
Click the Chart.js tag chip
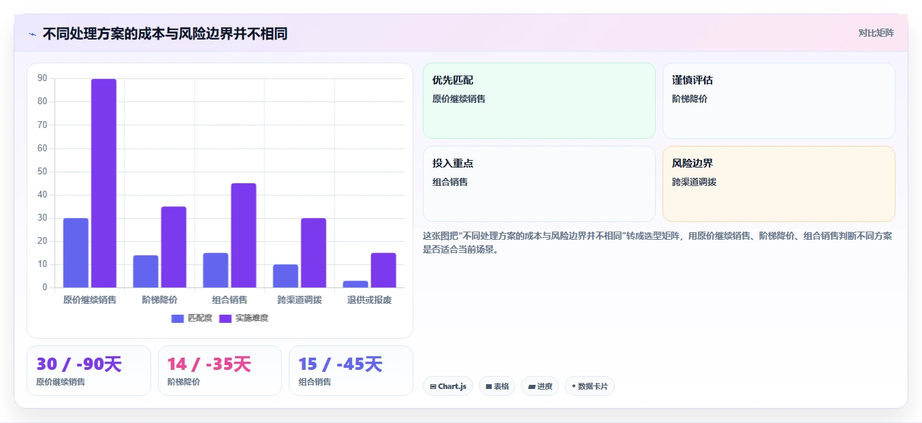(x=448, y=386)
